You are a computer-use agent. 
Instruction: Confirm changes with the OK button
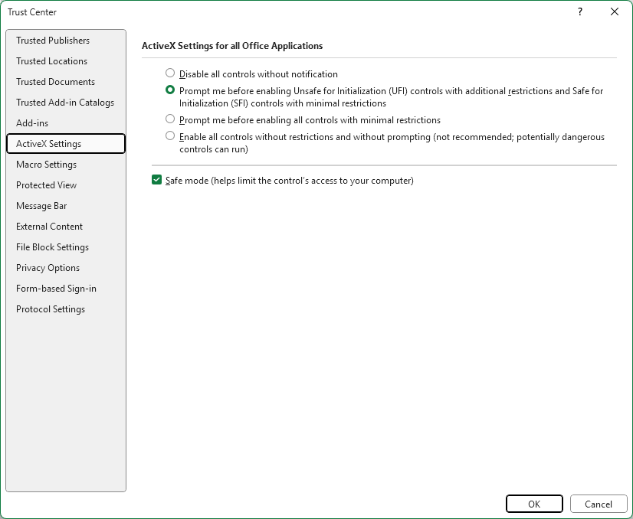click(x=534, y=504)
